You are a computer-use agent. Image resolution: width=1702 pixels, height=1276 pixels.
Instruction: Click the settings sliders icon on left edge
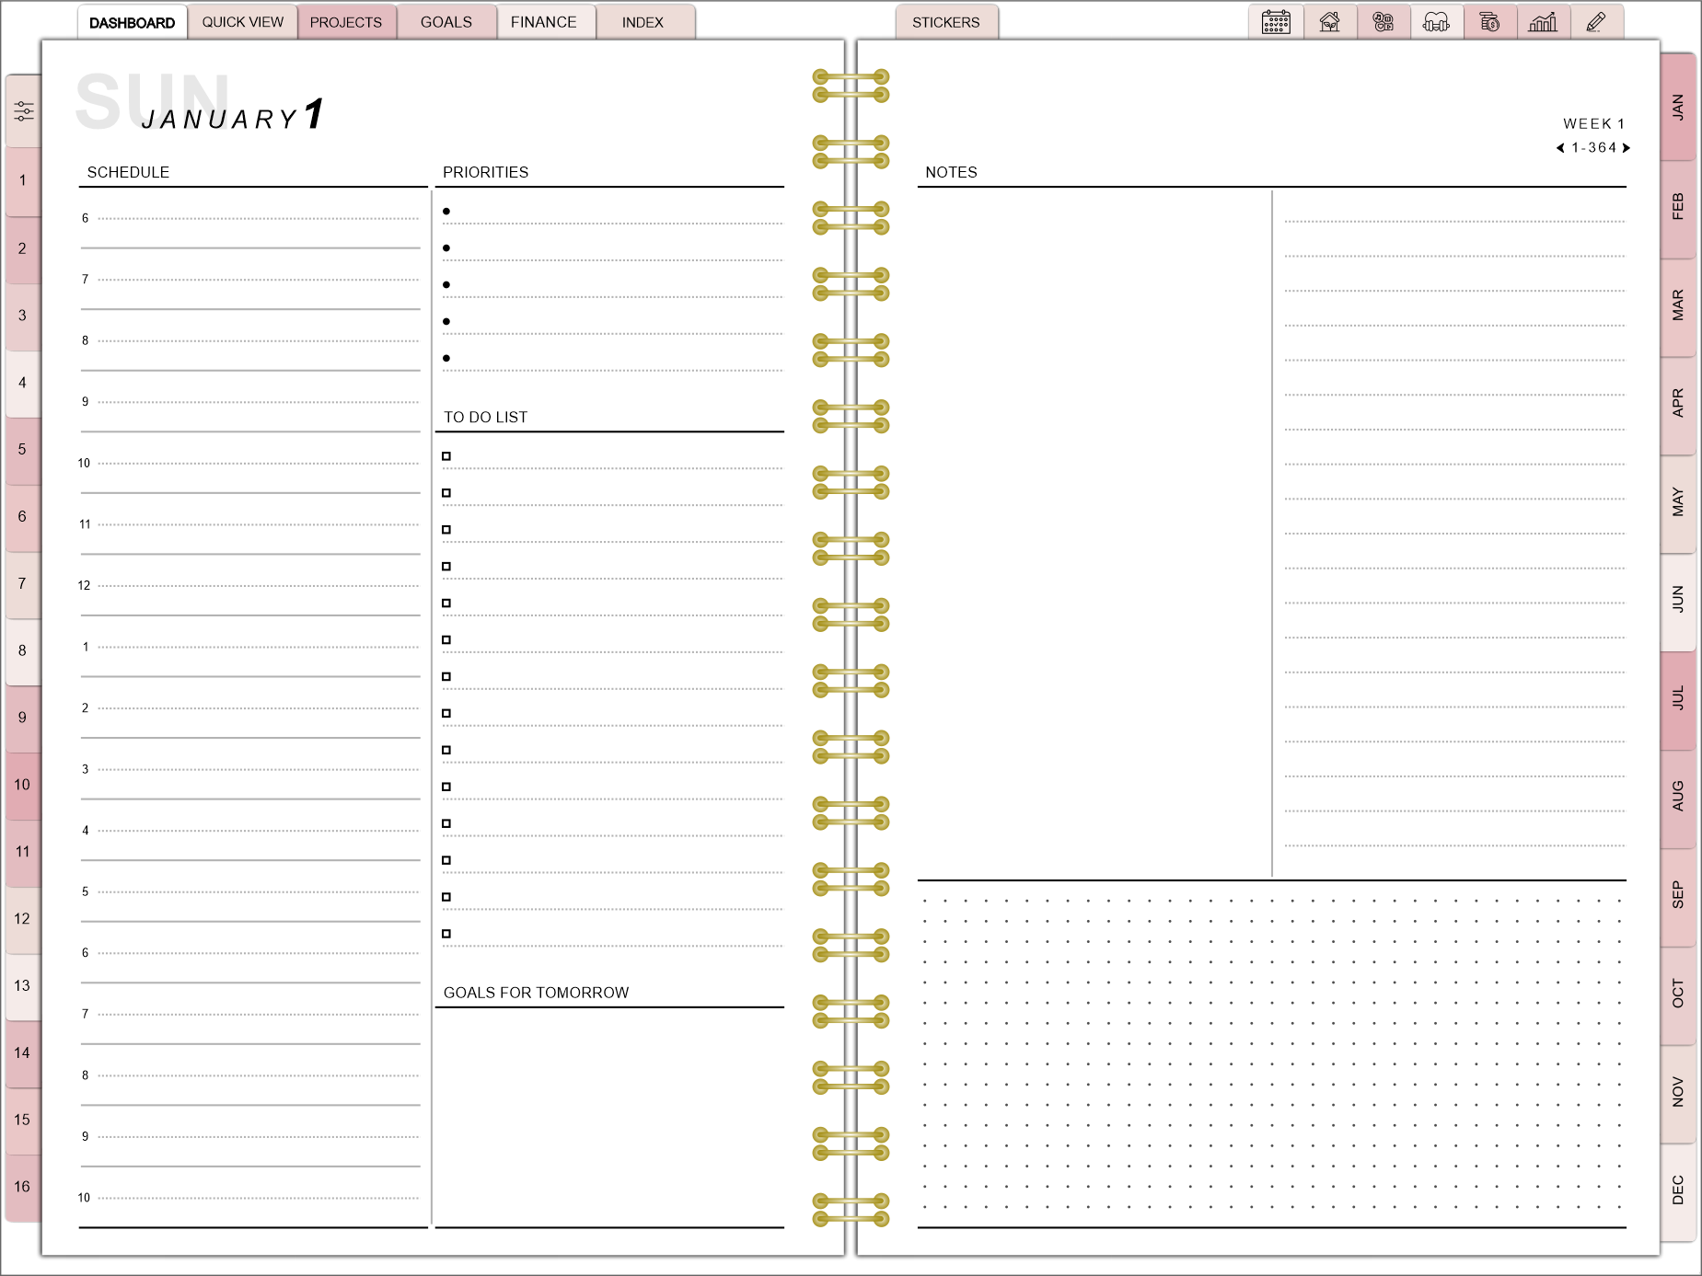click(x=24, y=111)
